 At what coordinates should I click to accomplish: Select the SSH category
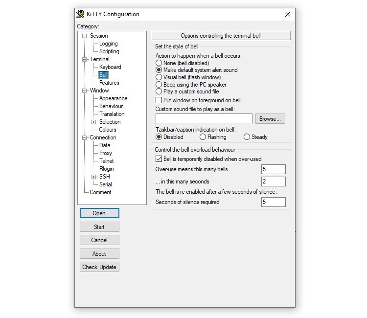(104, 177)
